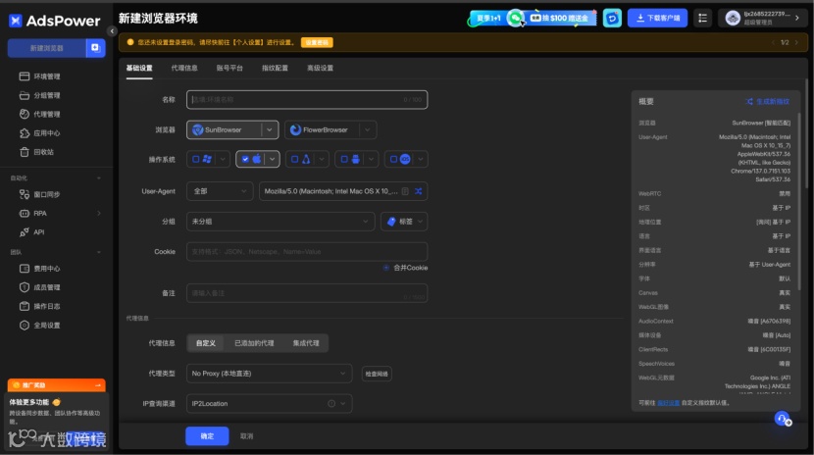814x455 pixels.
Task: Open the Linux version dropdown arrow
Action: 322,159
